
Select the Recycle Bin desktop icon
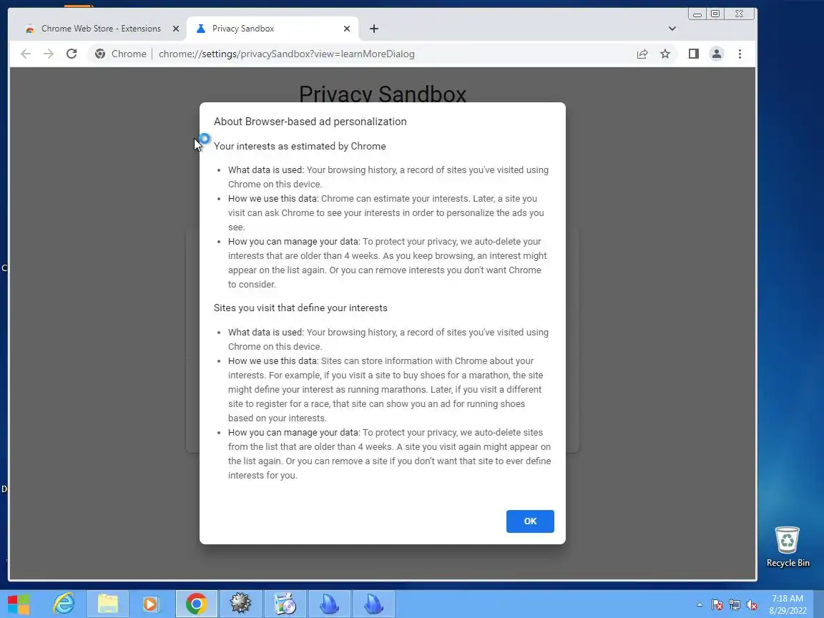click(788, 546)
